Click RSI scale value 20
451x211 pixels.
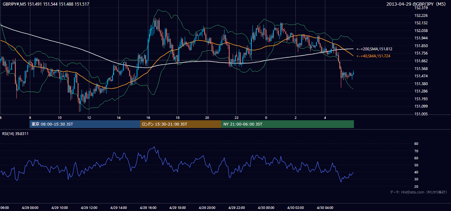coord(416,186)
